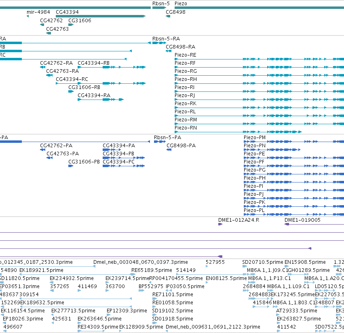Select transcript Piezo-RH

(186, 79)
